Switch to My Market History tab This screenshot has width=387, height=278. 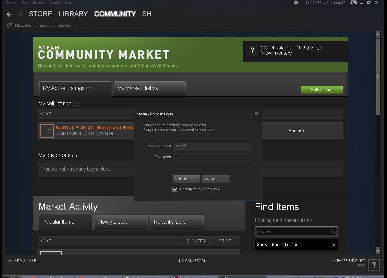[x=149, y=89]
